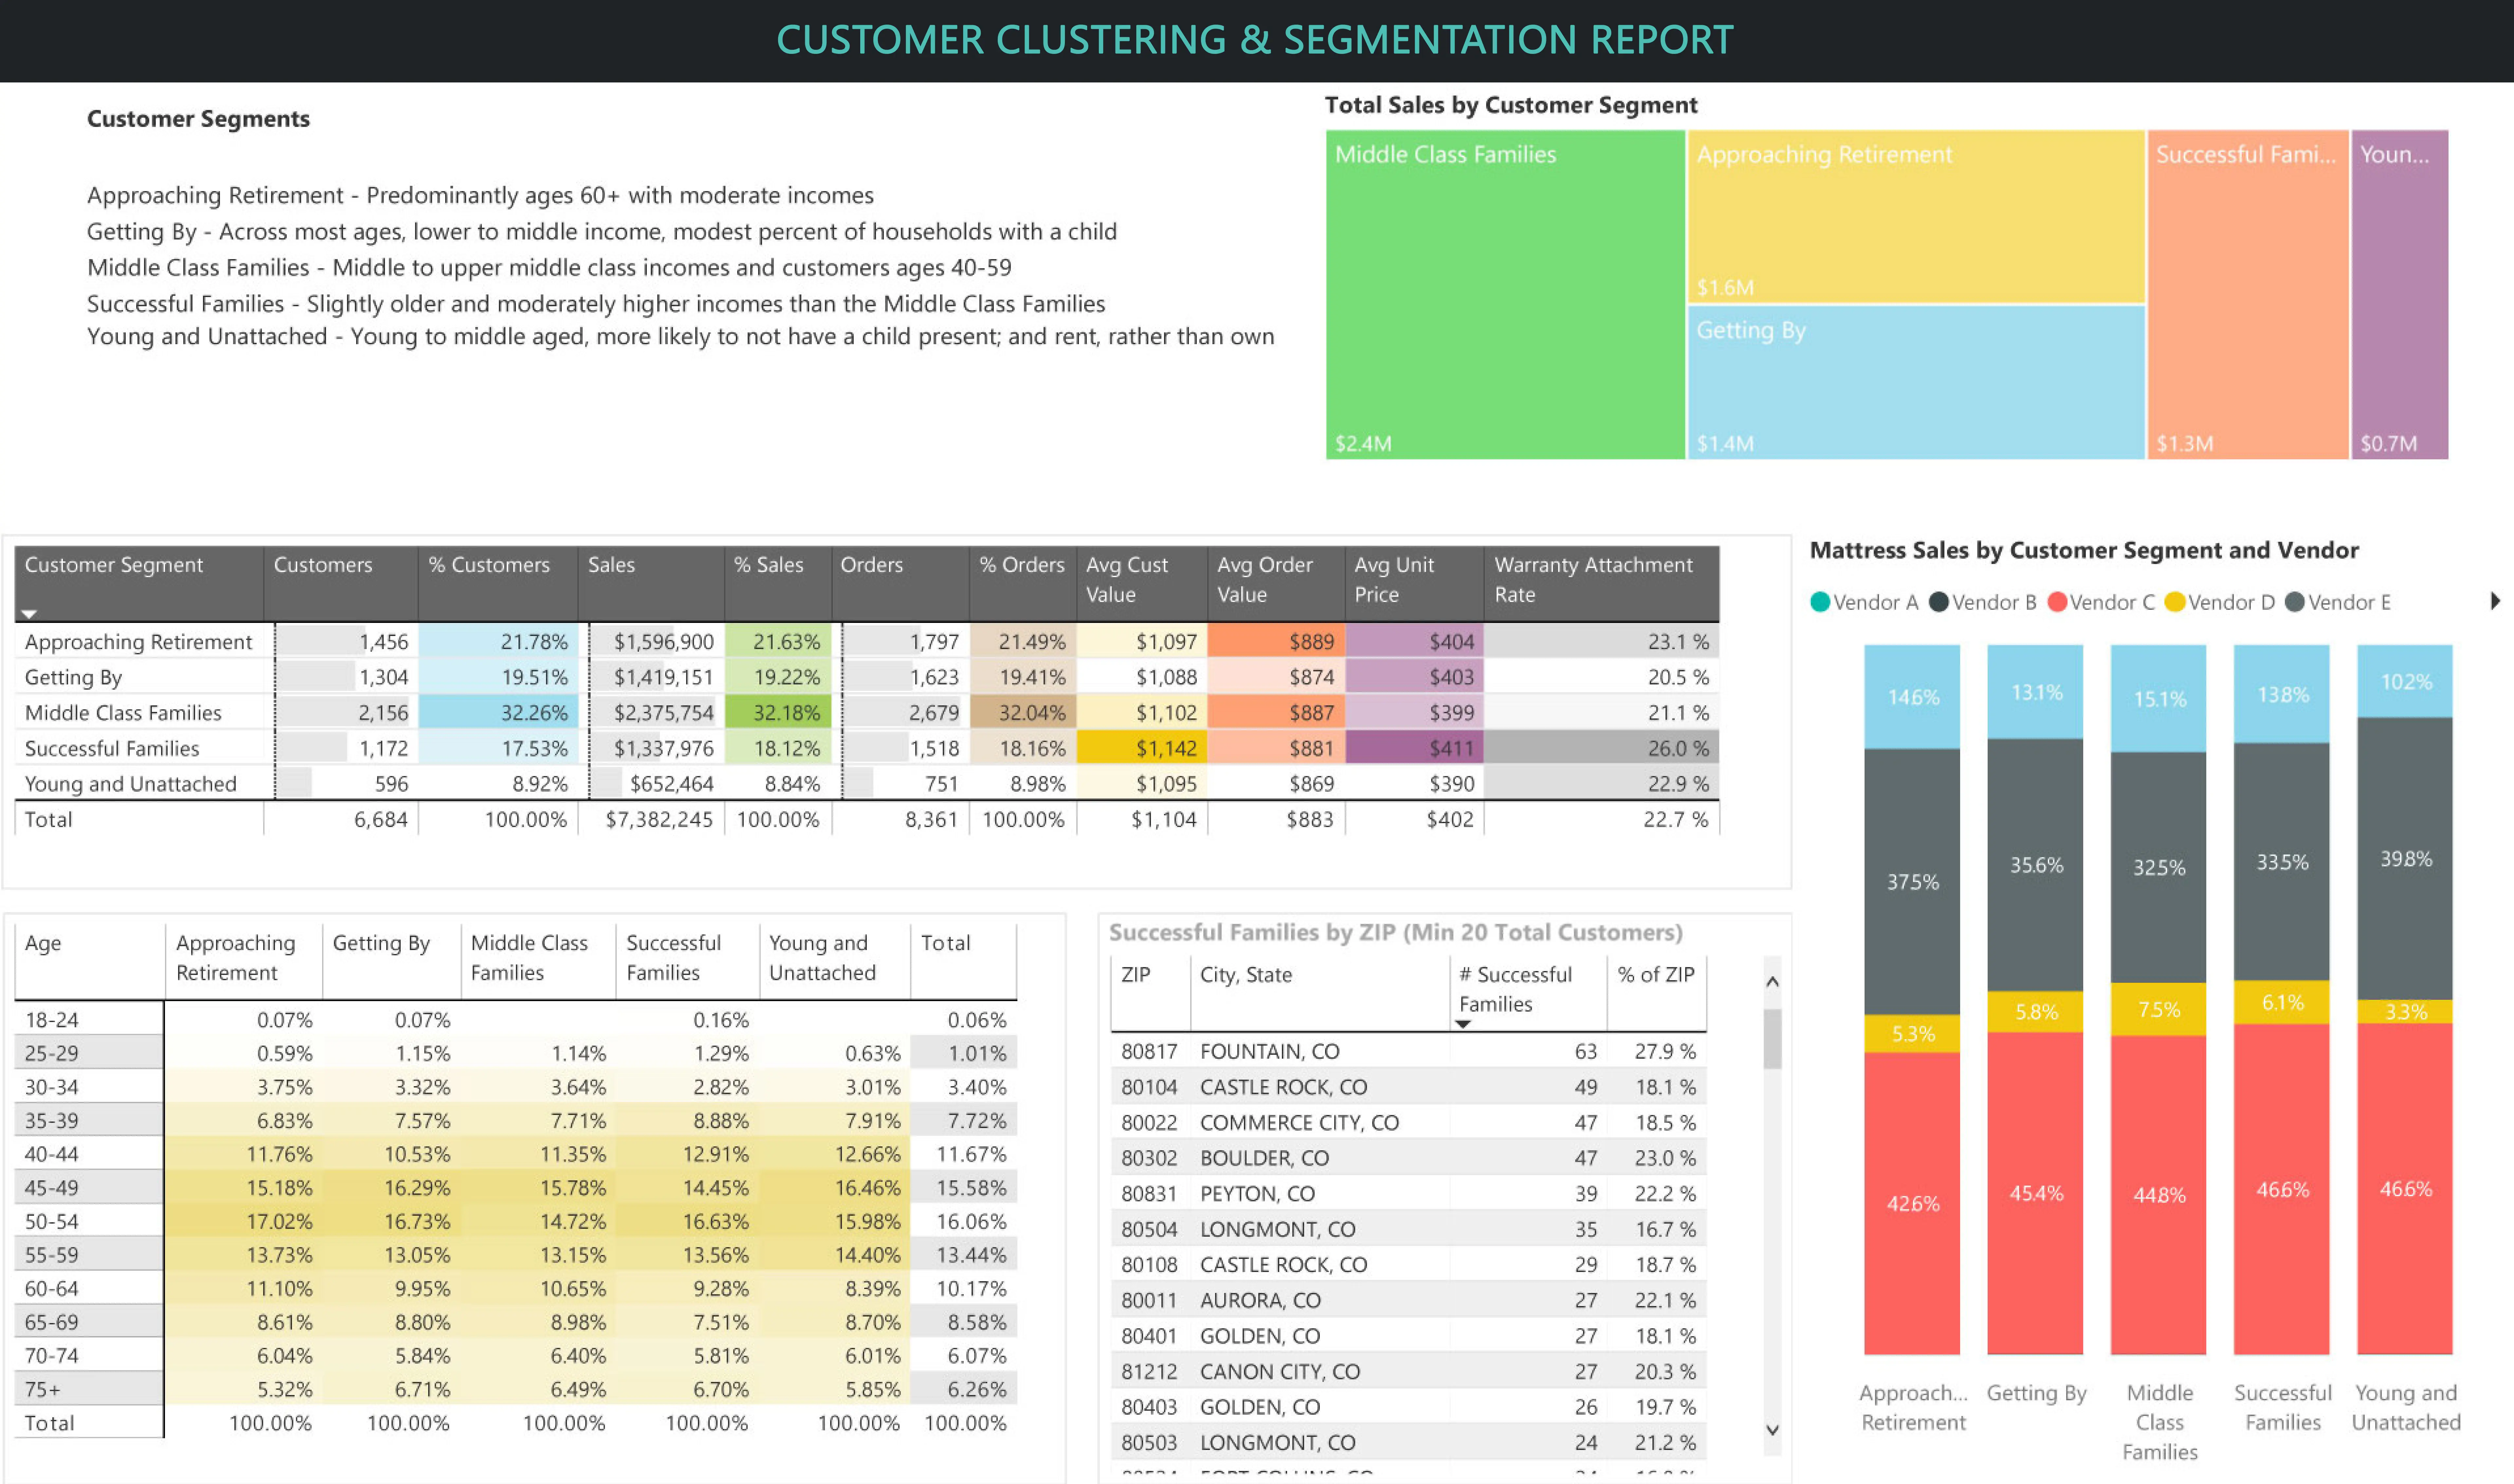Image resolution: width=2514 pixels, height=1484 pixels.
Task: Click 13.1% blue segment in Getting By bar
Action: click(x=2035, y=692)
